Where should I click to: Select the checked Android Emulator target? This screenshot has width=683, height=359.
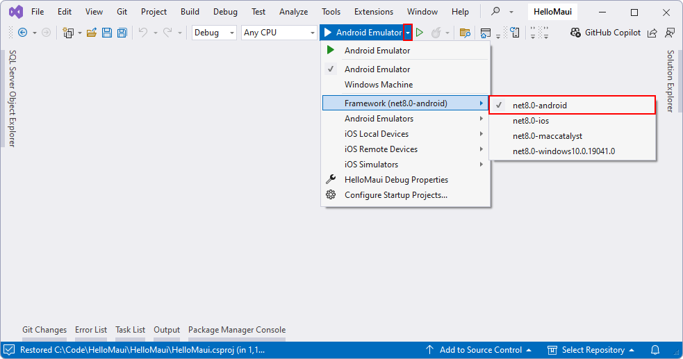click(406, 69)
